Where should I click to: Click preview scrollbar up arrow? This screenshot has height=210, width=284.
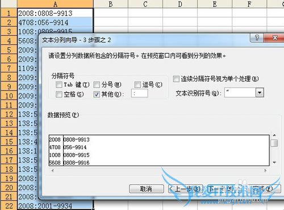tap(274, 135)
